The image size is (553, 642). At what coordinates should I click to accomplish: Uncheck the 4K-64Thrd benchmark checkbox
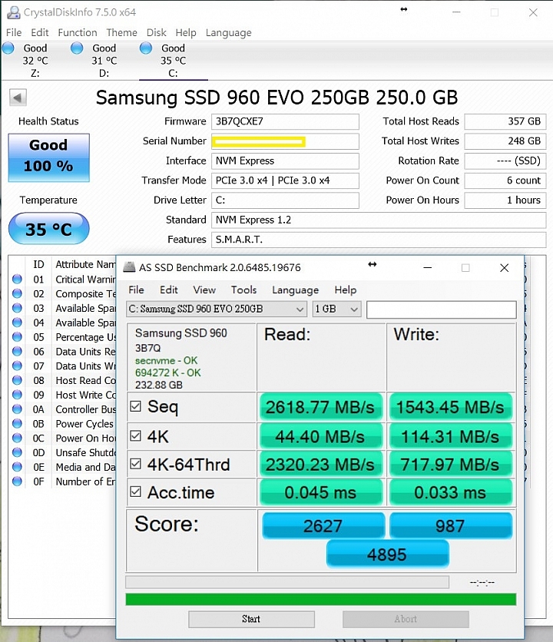click(x=136, y=464)
